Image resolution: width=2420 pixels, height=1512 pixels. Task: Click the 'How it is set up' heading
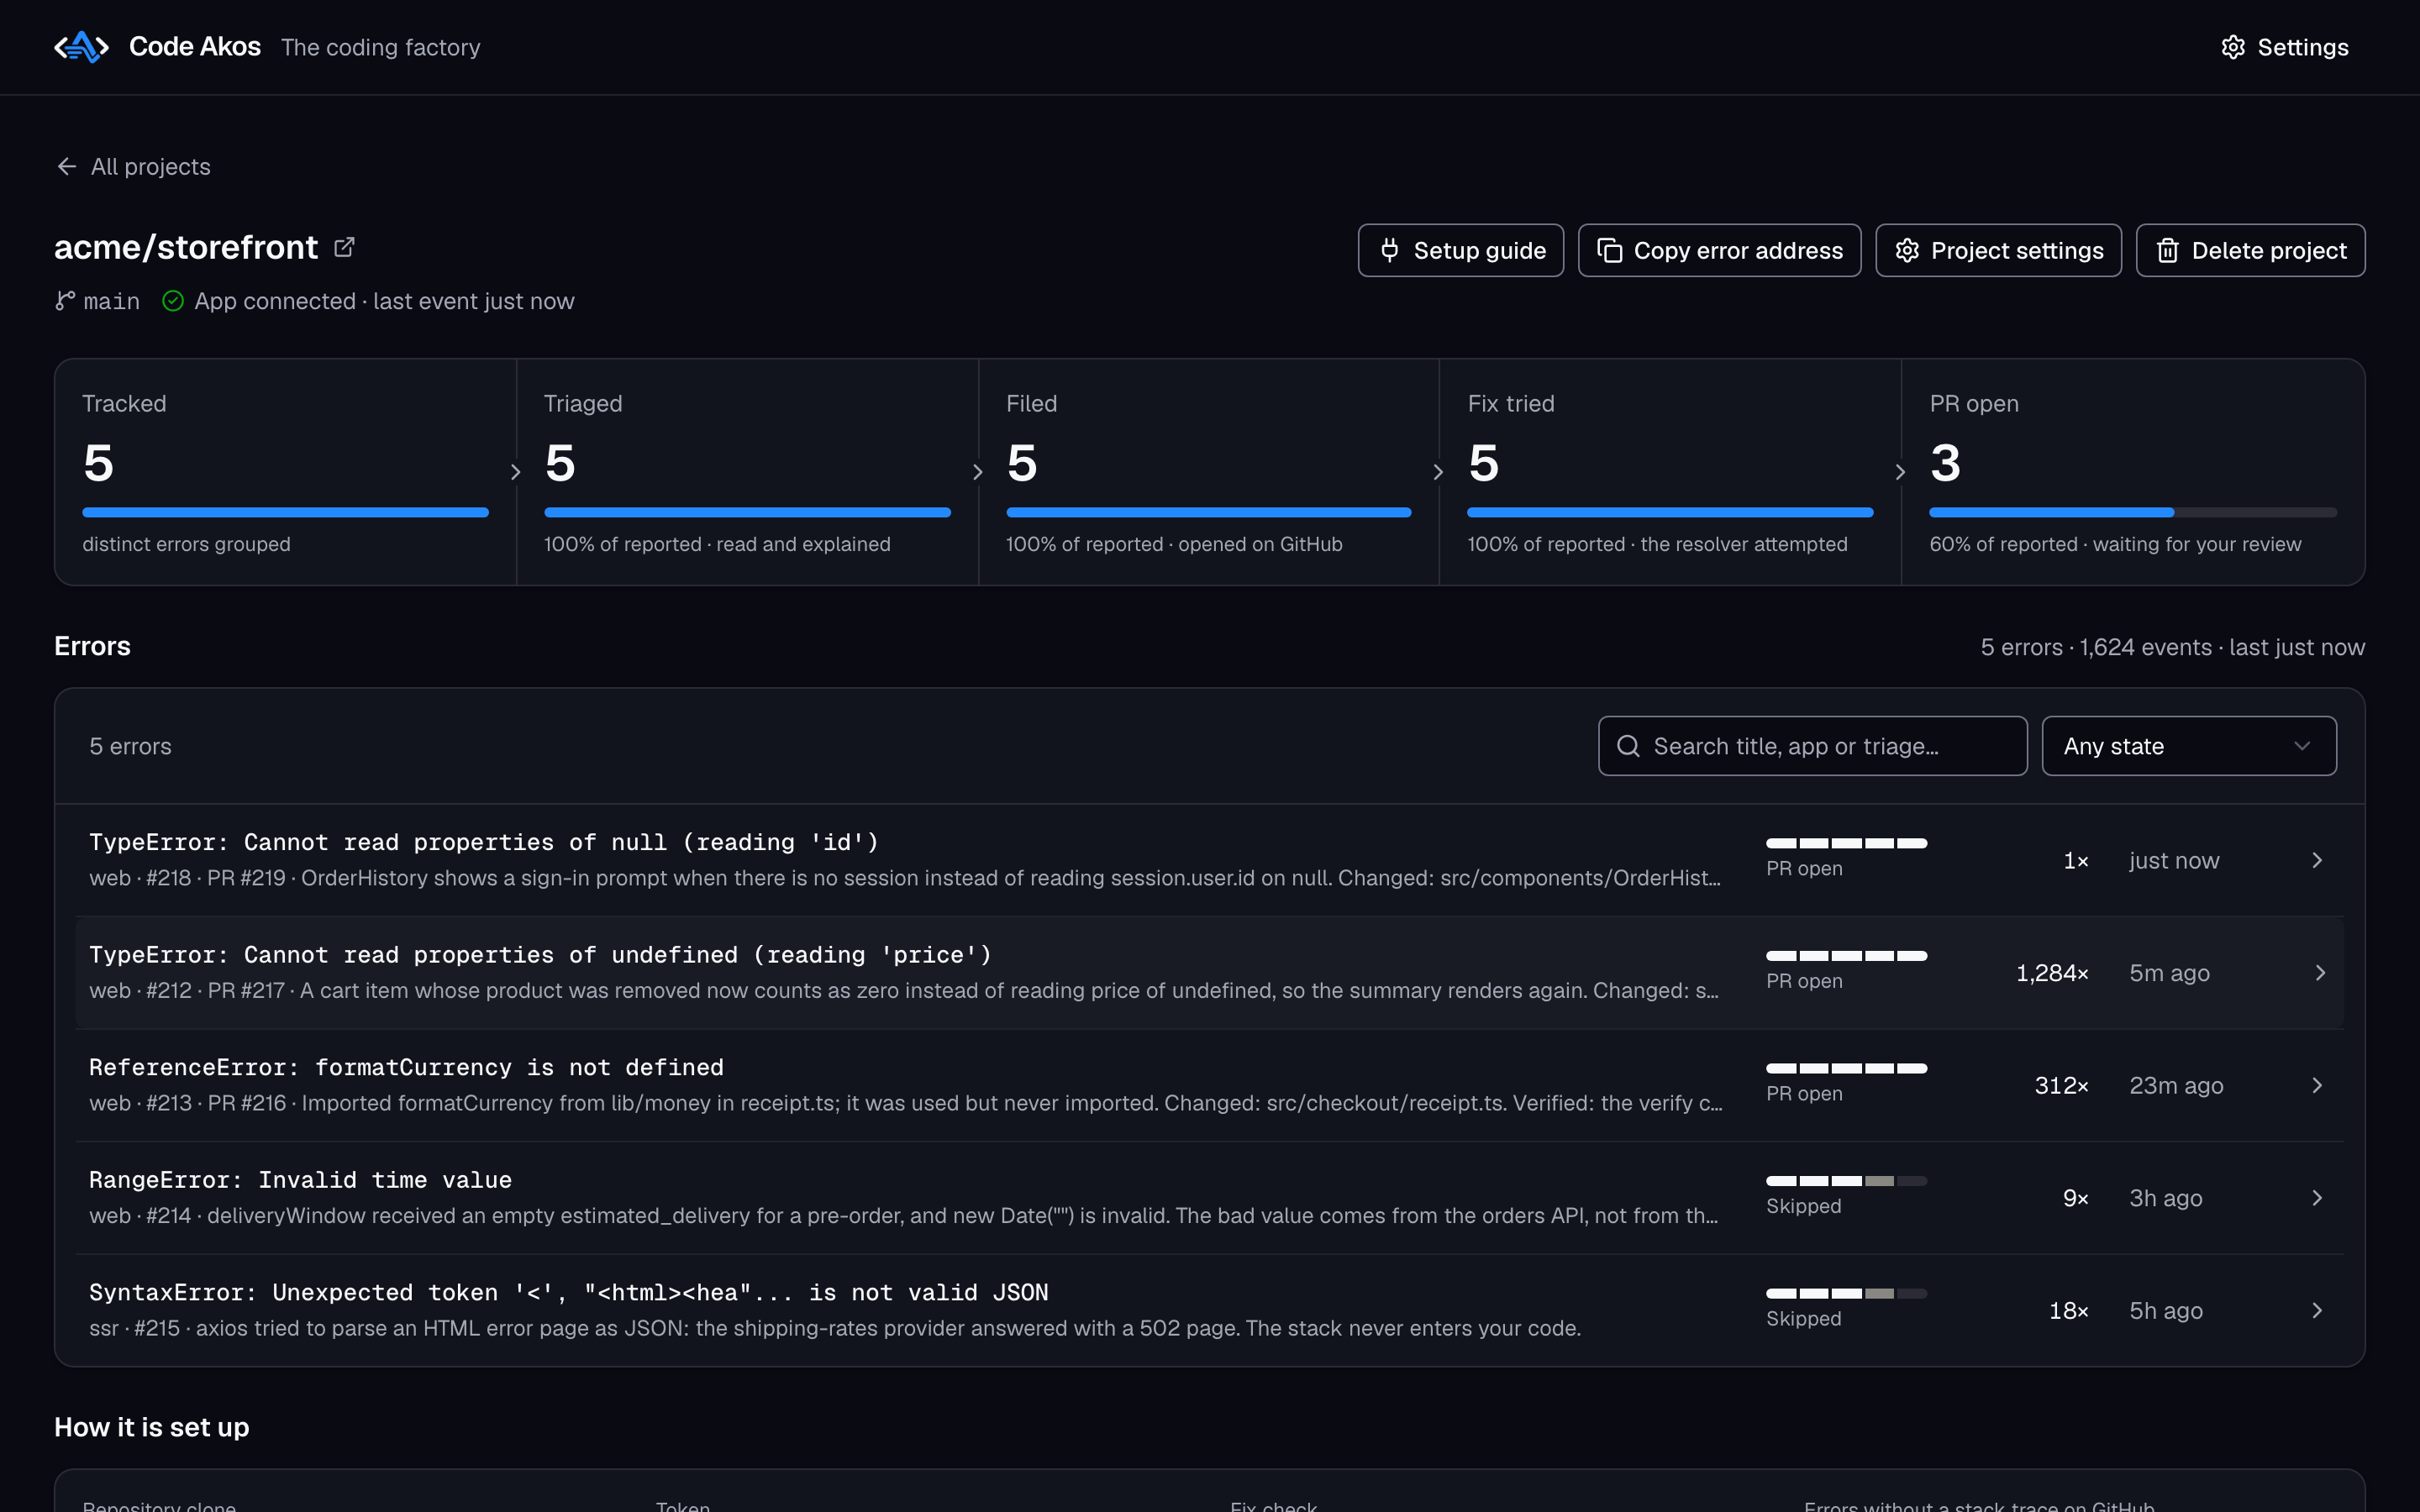coord(151,1427)
